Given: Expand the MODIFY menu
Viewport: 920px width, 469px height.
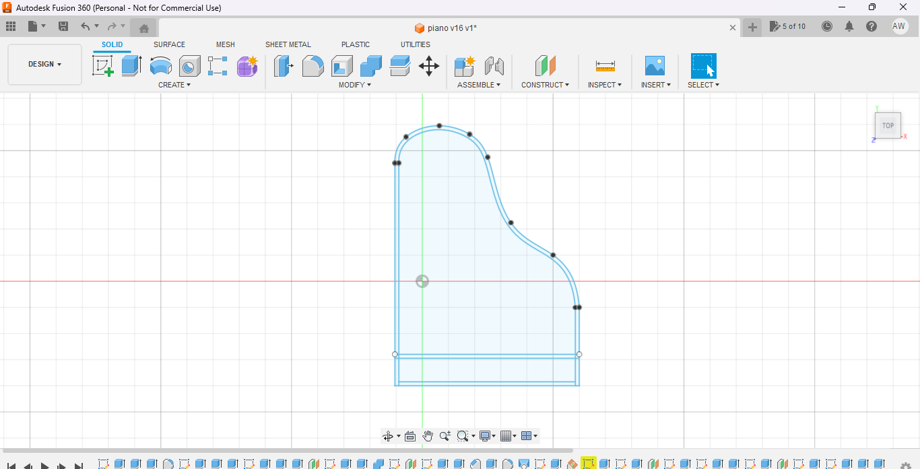Looking at the screenshot, I should 355,85.
